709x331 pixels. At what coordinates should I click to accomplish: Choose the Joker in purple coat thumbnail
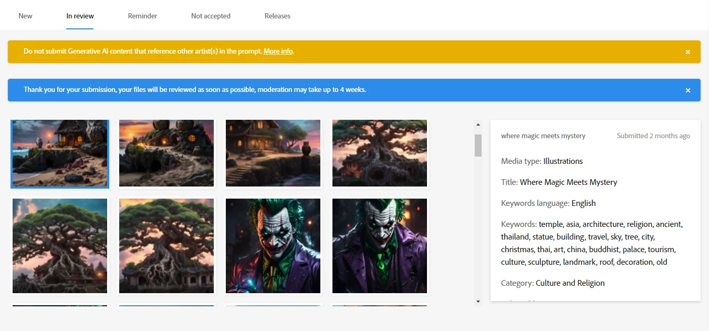coord(380,246)
